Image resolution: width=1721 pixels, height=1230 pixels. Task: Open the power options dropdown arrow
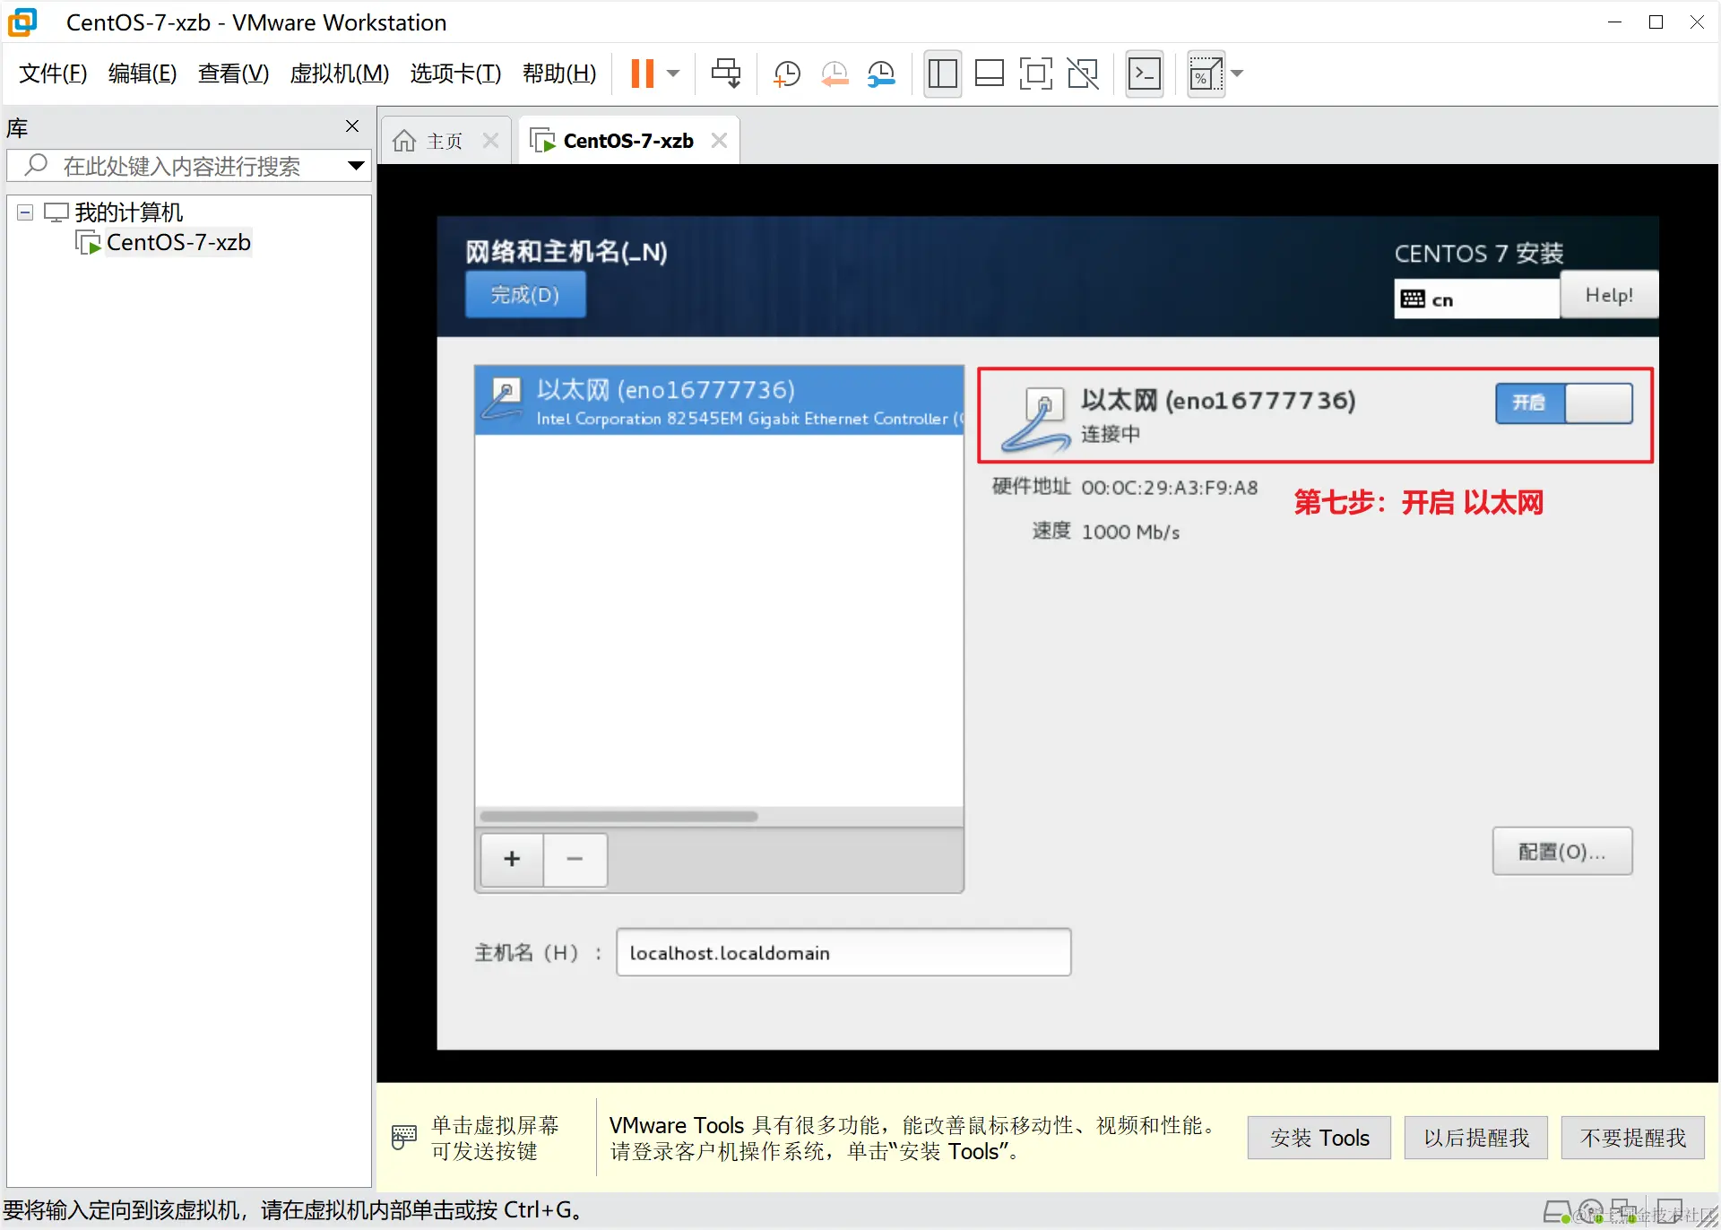(674, 74)
